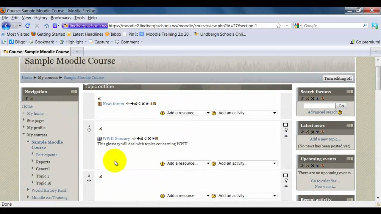This screenshot has width=381, height=214.
Task: Delete the WWII Glossary with its X icon
Action: 149,139
